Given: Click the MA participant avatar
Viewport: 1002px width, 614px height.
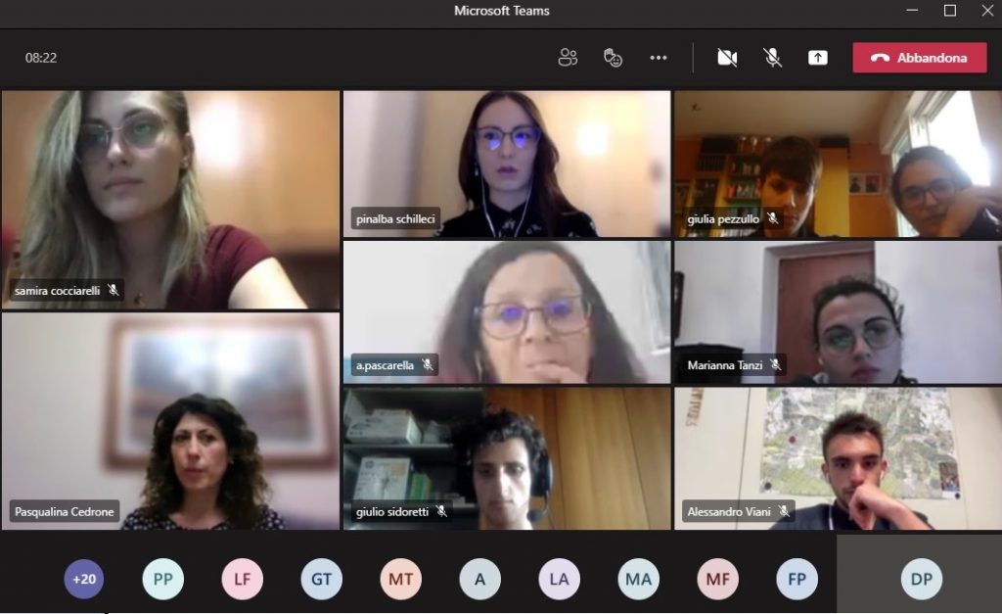Looking at the screenshot, I should click(x=638, y=579).
